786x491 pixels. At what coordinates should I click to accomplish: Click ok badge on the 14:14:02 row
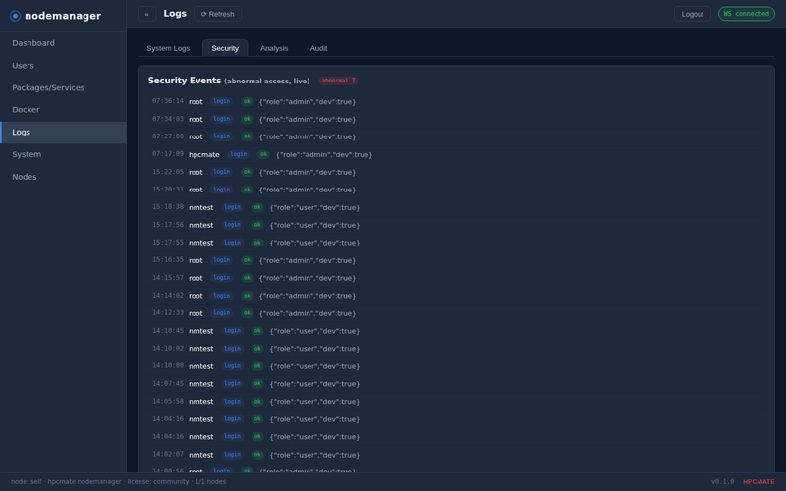(247, 296)
